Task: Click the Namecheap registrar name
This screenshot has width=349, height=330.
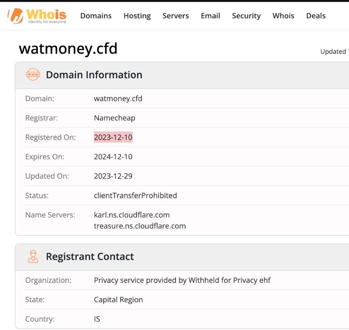Action: 114,118
